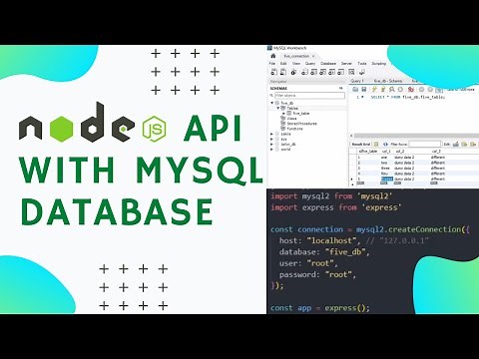Expand the sys schema
Image resolution: width=479 pixels, height=359 pixels.
(x=271, y=139)
